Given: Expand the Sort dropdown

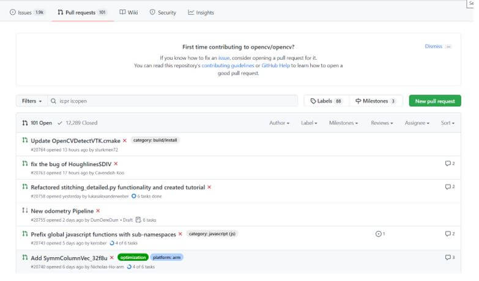Looking at the screenshot, I should (448, 123).
